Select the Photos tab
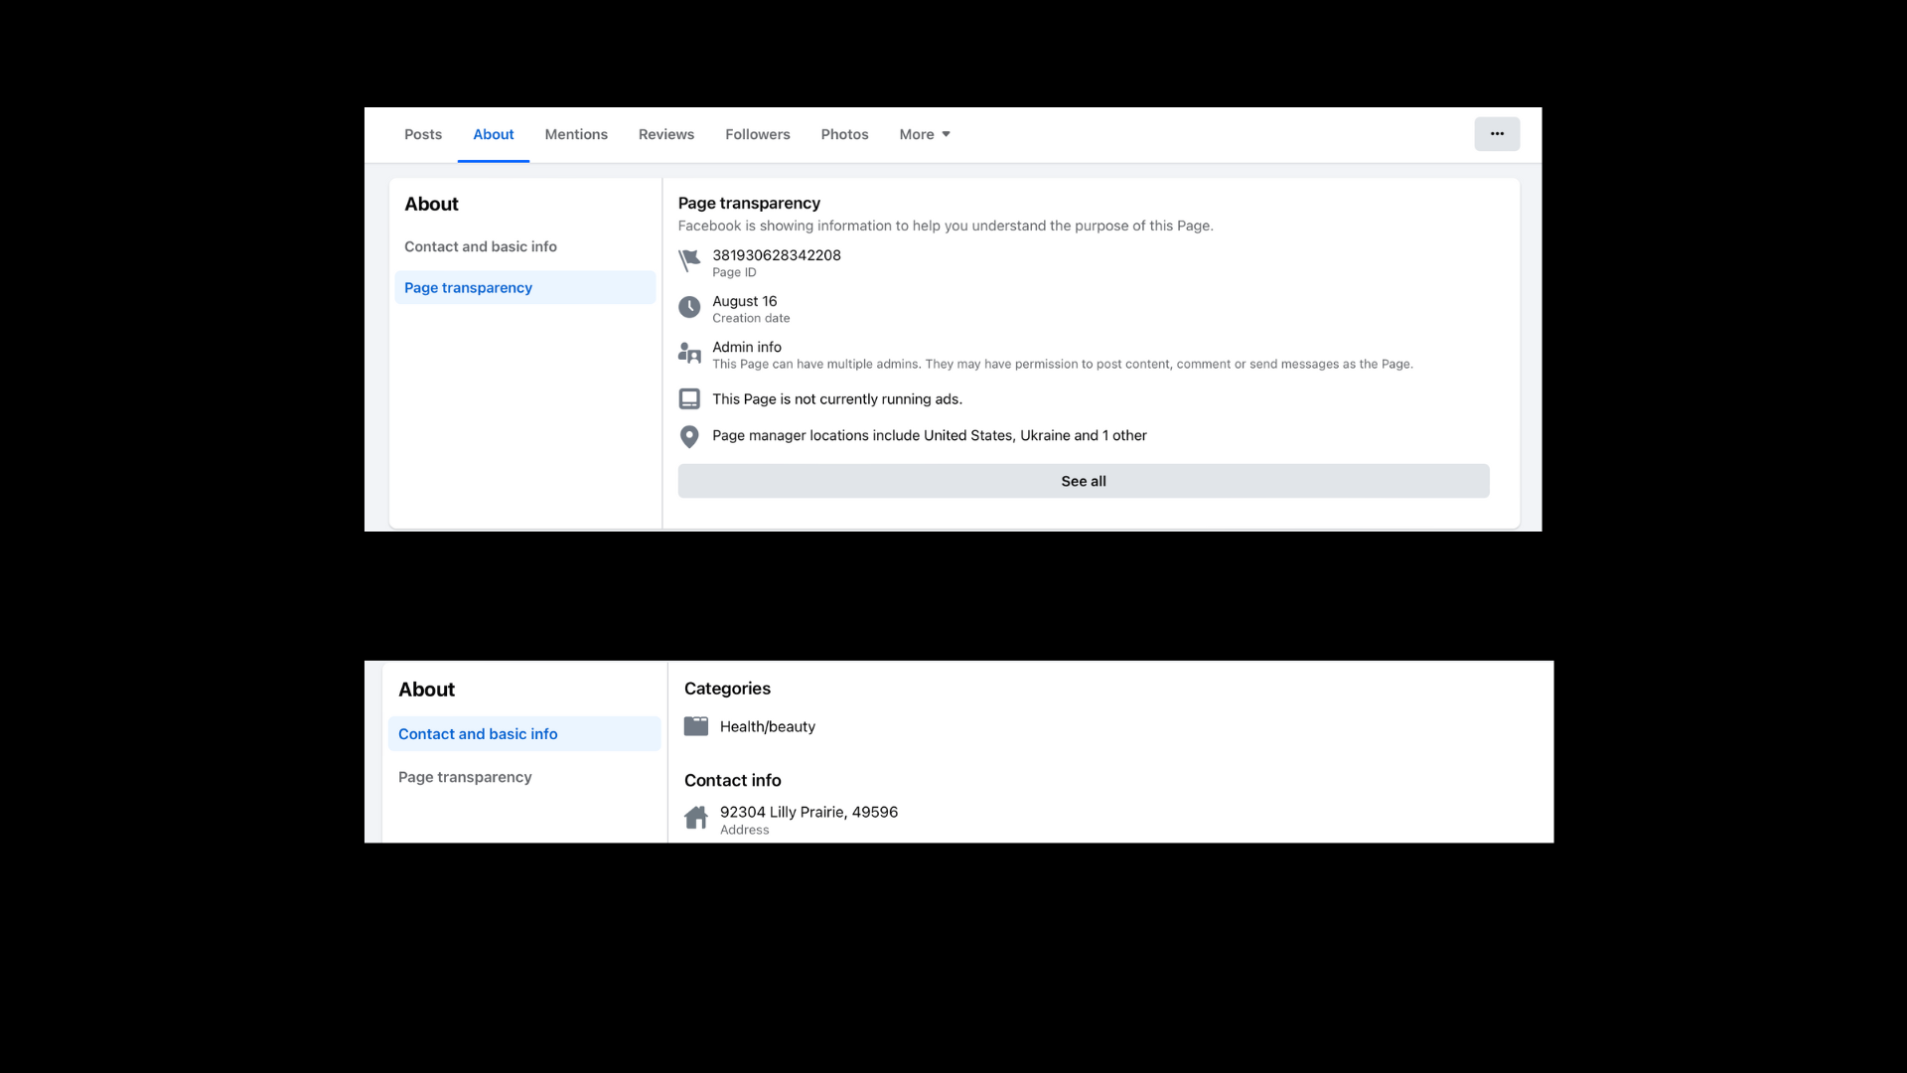Viewport: 1907px width, 1073px height. pyautogui.click(x=844, y=135)
